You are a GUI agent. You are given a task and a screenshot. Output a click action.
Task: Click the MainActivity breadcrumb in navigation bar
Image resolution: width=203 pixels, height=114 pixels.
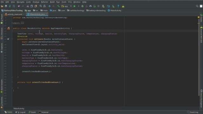(115, 10)
